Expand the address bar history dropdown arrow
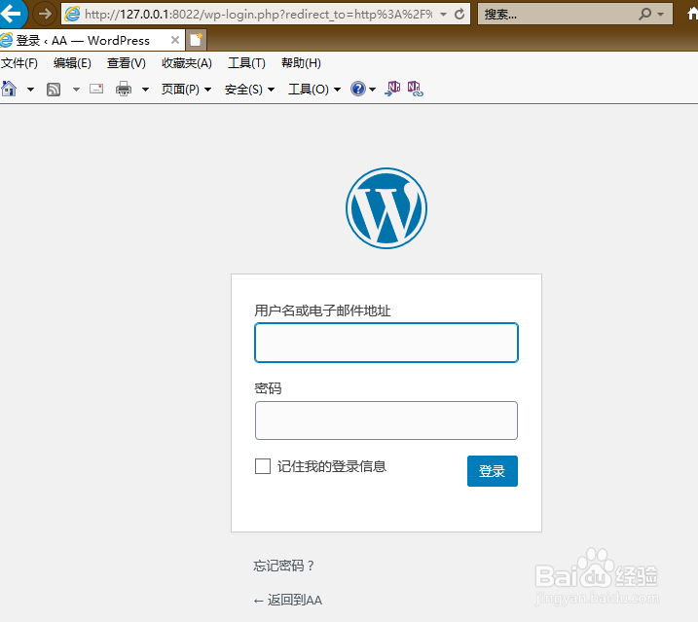 (x=443, y=15)
